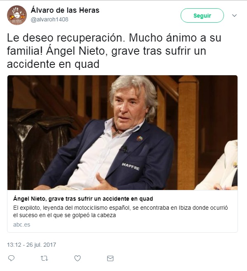This screenshot has height=271, width=247.
Task: Open Álvaro de las Heras profile avatar
Action: tap(17, 15)
